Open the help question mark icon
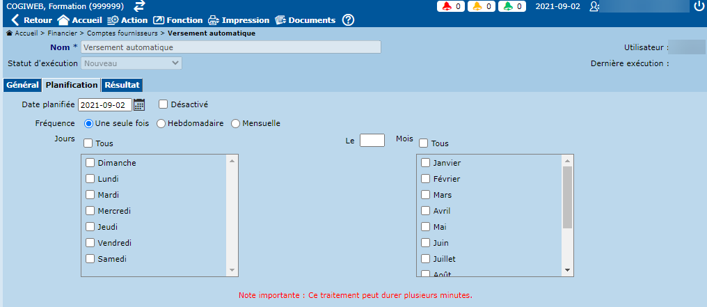707x307 pixels. coord(348,20)
